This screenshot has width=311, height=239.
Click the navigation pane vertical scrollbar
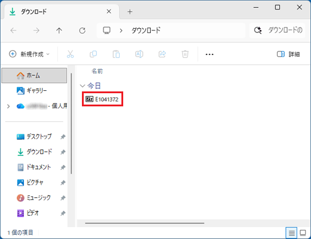tap(71, 124)
